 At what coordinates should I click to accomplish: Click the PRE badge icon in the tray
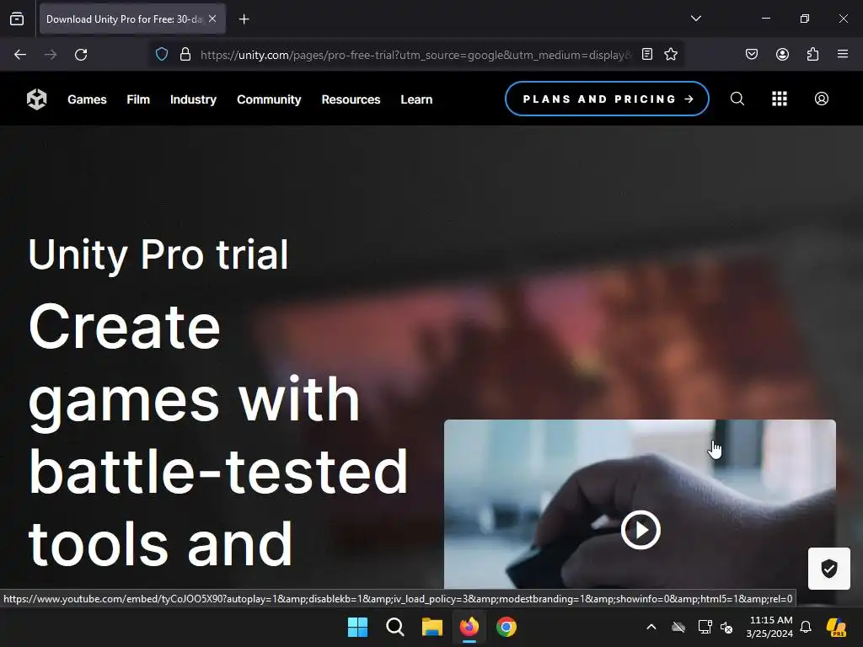tap(837, 627)
